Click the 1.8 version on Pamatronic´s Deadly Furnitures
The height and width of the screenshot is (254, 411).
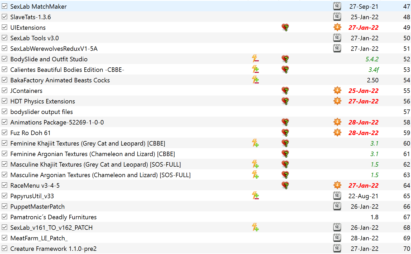374,217
